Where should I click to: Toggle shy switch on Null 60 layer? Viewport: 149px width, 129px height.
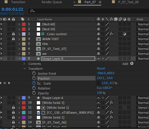(98, 24)
